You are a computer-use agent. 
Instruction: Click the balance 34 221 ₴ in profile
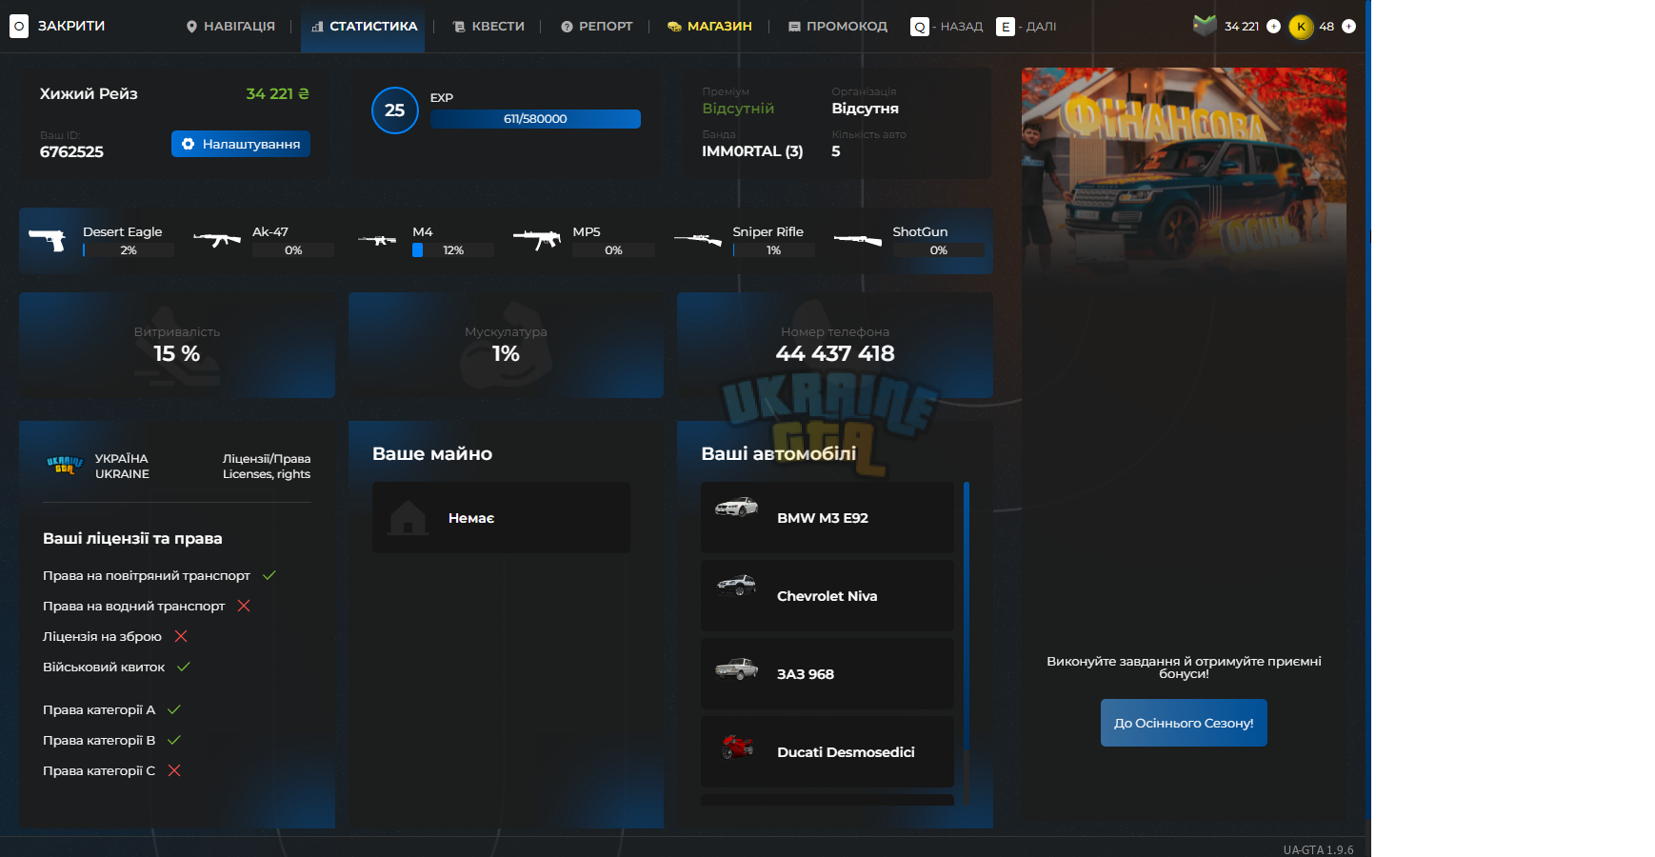[x=277, y=93]
